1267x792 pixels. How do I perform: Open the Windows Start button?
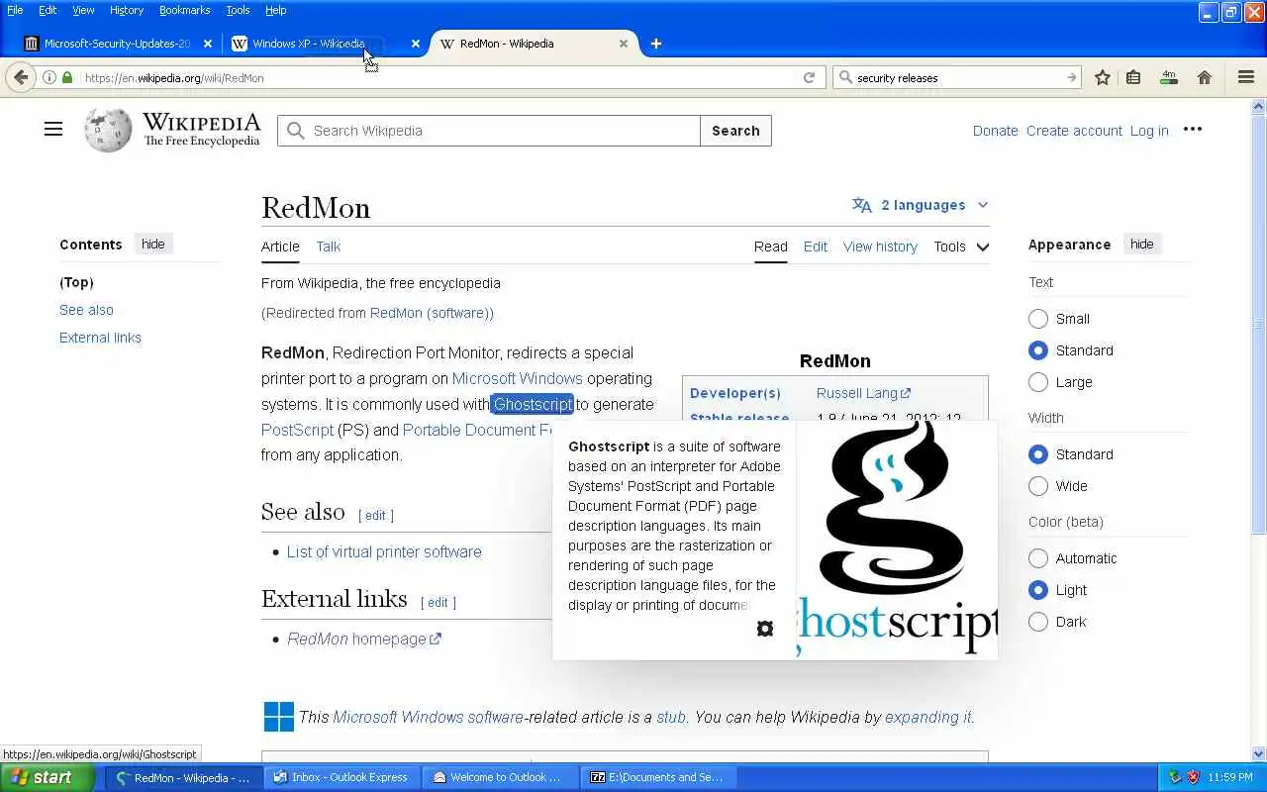click(47, 777)
